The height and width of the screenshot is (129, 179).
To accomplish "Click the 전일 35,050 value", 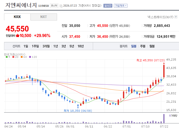I will pos(75,26).
